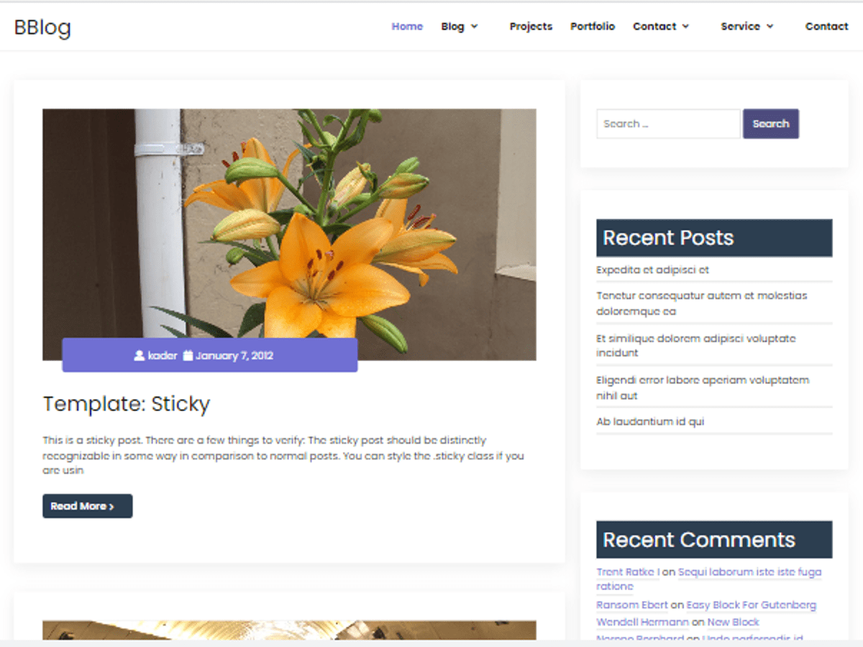Click the author icon beside kader

138,354
